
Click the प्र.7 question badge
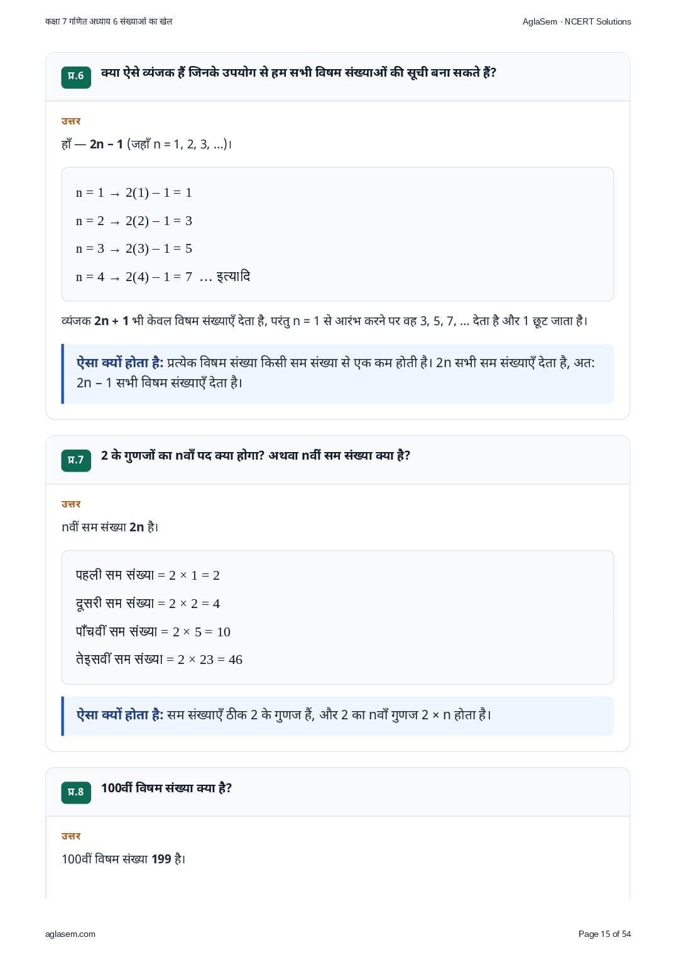pyautogui.click(x=76, y=460)
